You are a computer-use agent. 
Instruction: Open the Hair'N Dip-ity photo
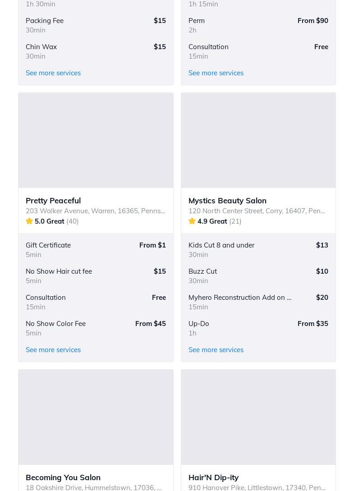click(x=258, y=417)
